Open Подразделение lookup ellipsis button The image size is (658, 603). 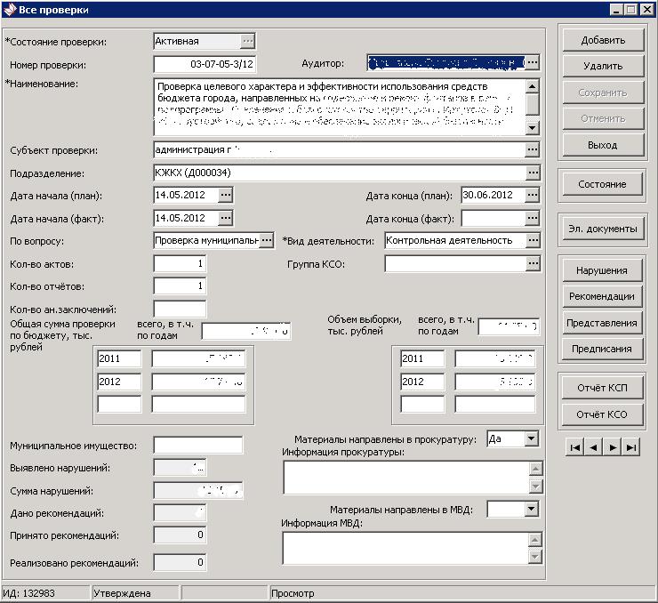click(533, 173)
